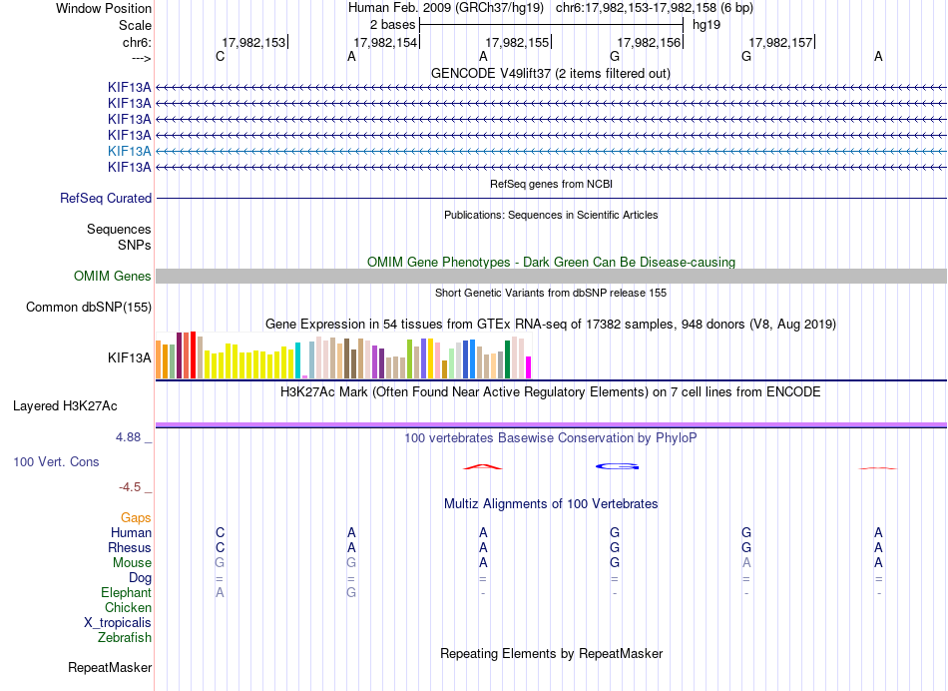
Task: Click the magenta last GTEx expression bar
Action: point(529,367)
